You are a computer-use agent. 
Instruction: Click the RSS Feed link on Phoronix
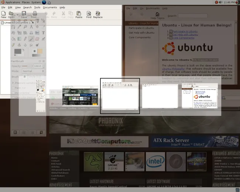click(x=56, y=164)
